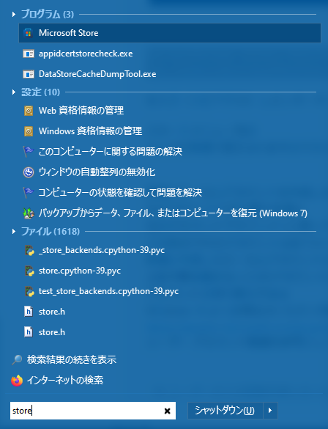Collapse the ファイル (1618) group arrow

pos(14,232)
